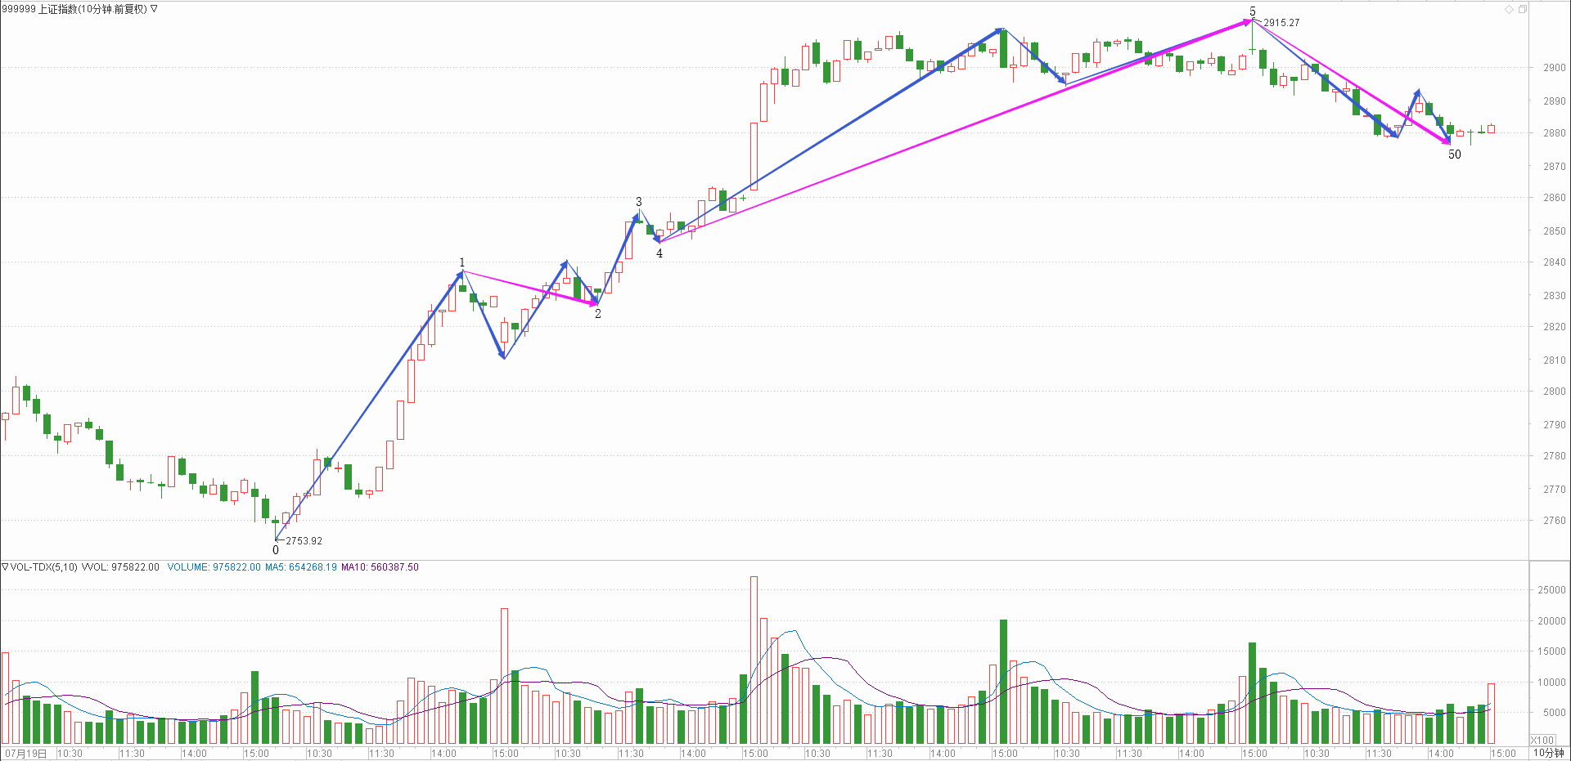This screenshot has height=761, width=1571.
Task: Click wave marker 50 near chart end
Action: point(1454,154)
